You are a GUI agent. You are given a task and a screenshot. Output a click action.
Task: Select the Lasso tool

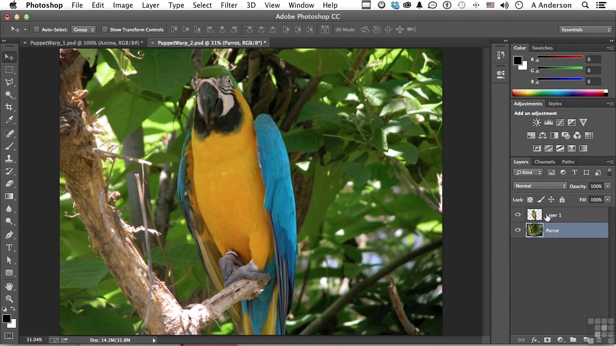tap(9, 82)
